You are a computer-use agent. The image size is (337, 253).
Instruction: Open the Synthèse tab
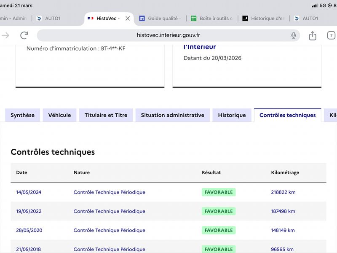point(23,115)
